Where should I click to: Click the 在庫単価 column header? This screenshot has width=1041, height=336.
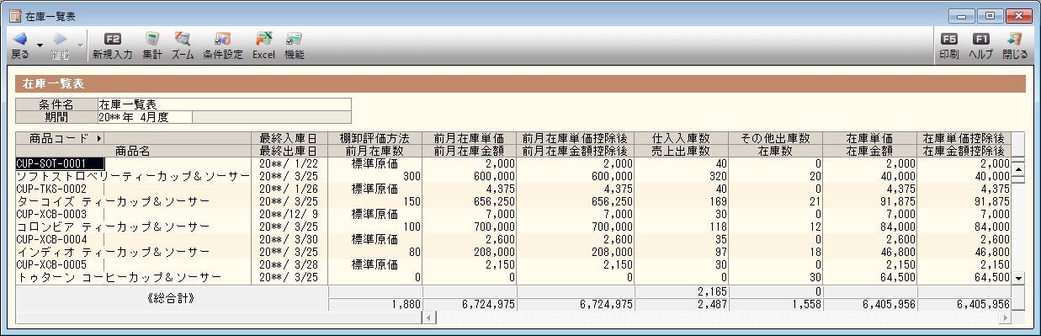point(868,138)
